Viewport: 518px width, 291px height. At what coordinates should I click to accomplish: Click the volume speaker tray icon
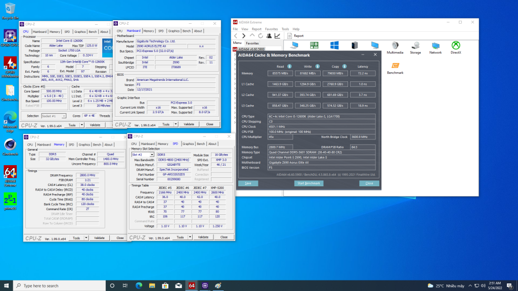[x=483, y=286]
